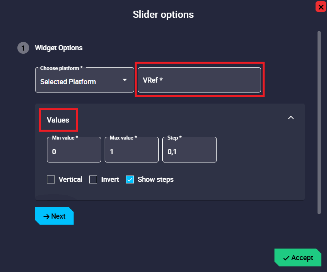327x272 pixels.
Task: Focus the VRef input field
Action: (x=199, y=80)
